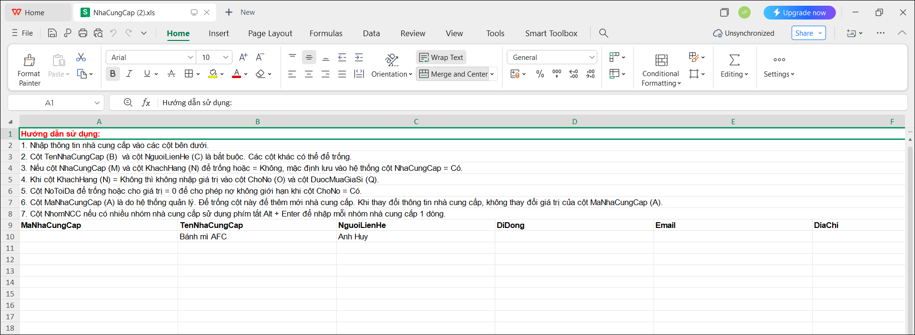Screen dimensions: 915x335
Task: Apply percent style format
Action: coord(540,74)
